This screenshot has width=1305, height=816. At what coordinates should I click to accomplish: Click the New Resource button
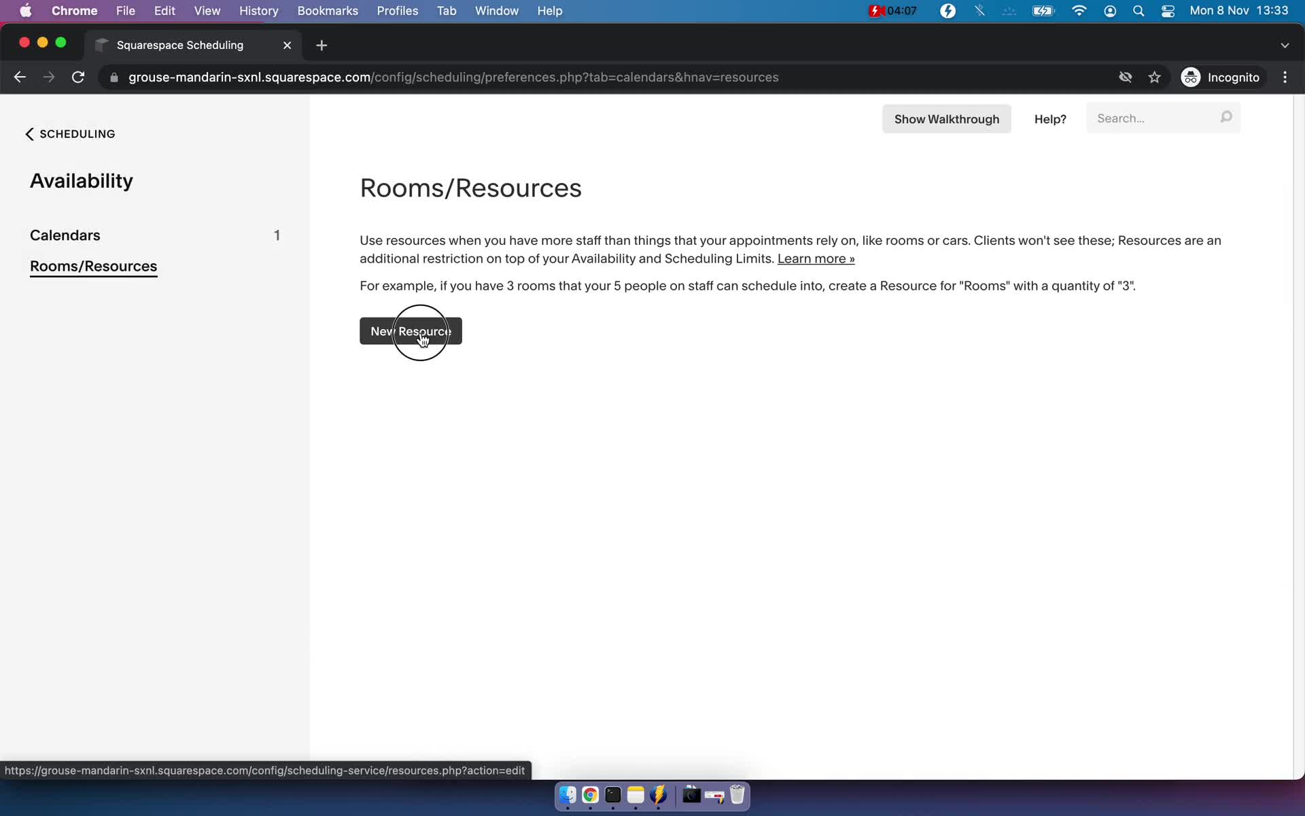(411, 331)
